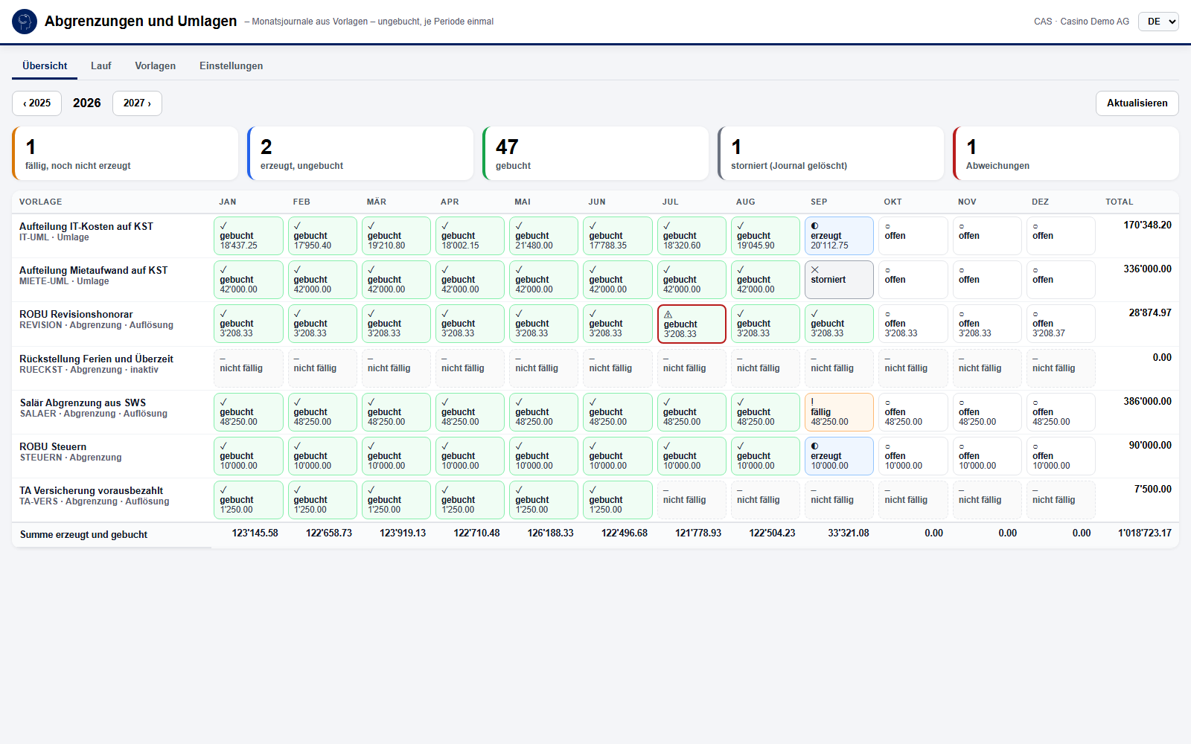
Task: Click the warning gebucht cell for Revisionshonorar July
Action: point(692,324)
